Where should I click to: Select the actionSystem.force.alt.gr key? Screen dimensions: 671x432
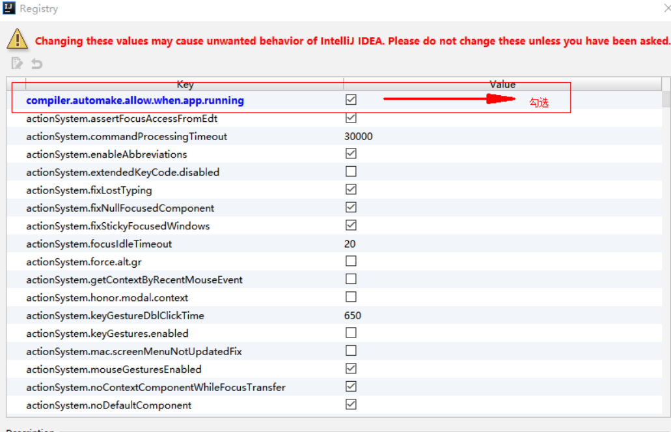(x=84, y=262)
